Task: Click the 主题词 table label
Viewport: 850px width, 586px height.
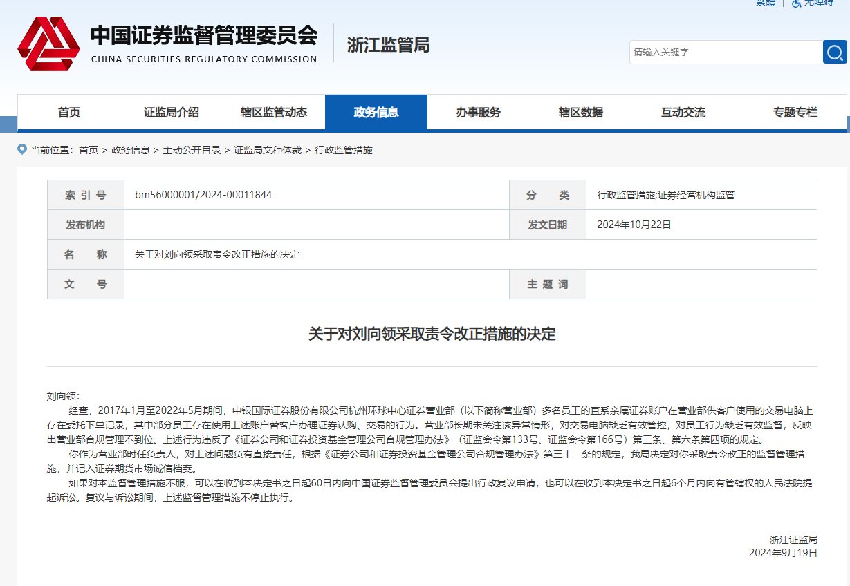Action: point(548,284)
